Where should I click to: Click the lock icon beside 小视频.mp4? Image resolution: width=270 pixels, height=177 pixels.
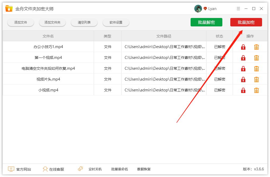[x=243, y=90]
